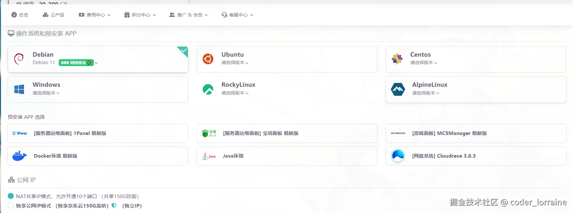Click the Centos colorful logo icon

[397, 59]
